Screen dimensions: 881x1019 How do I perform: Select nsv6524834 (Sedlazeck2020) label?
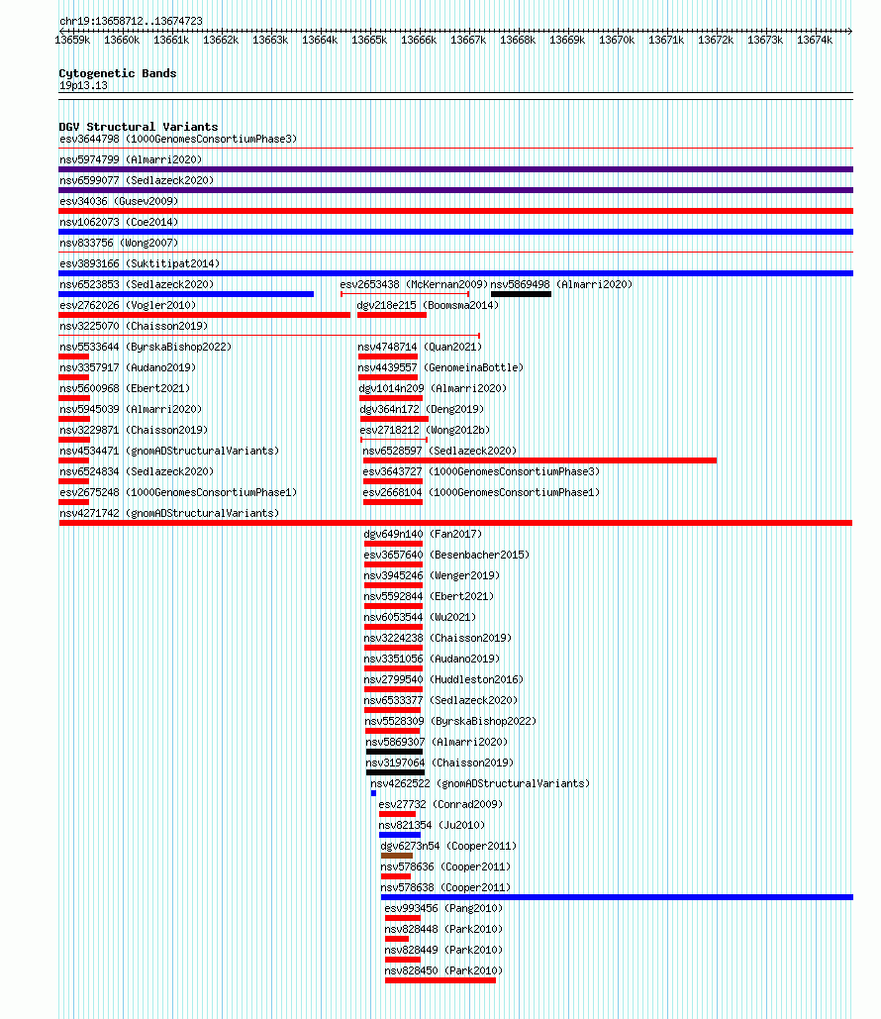[137, 471]
